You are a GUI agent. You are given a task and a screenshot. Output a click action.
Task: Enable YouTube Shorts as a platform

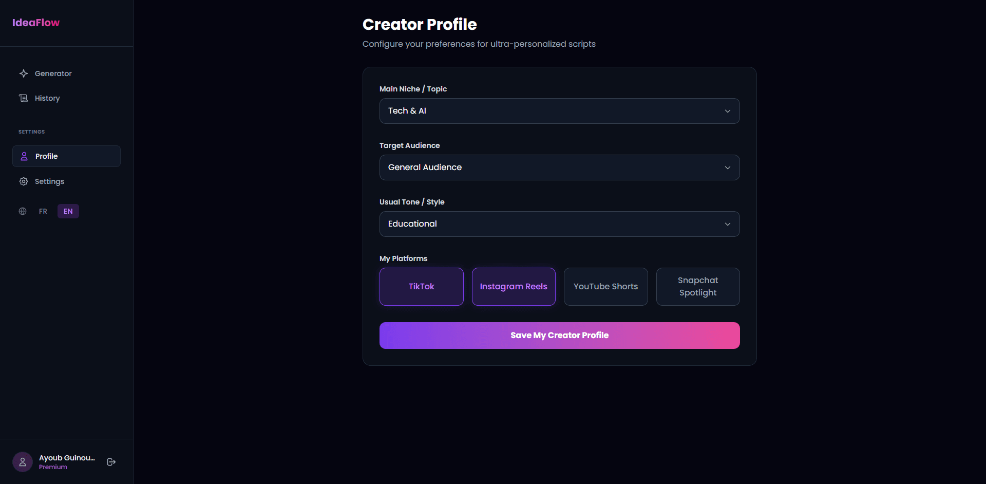(x=605, y=287)
